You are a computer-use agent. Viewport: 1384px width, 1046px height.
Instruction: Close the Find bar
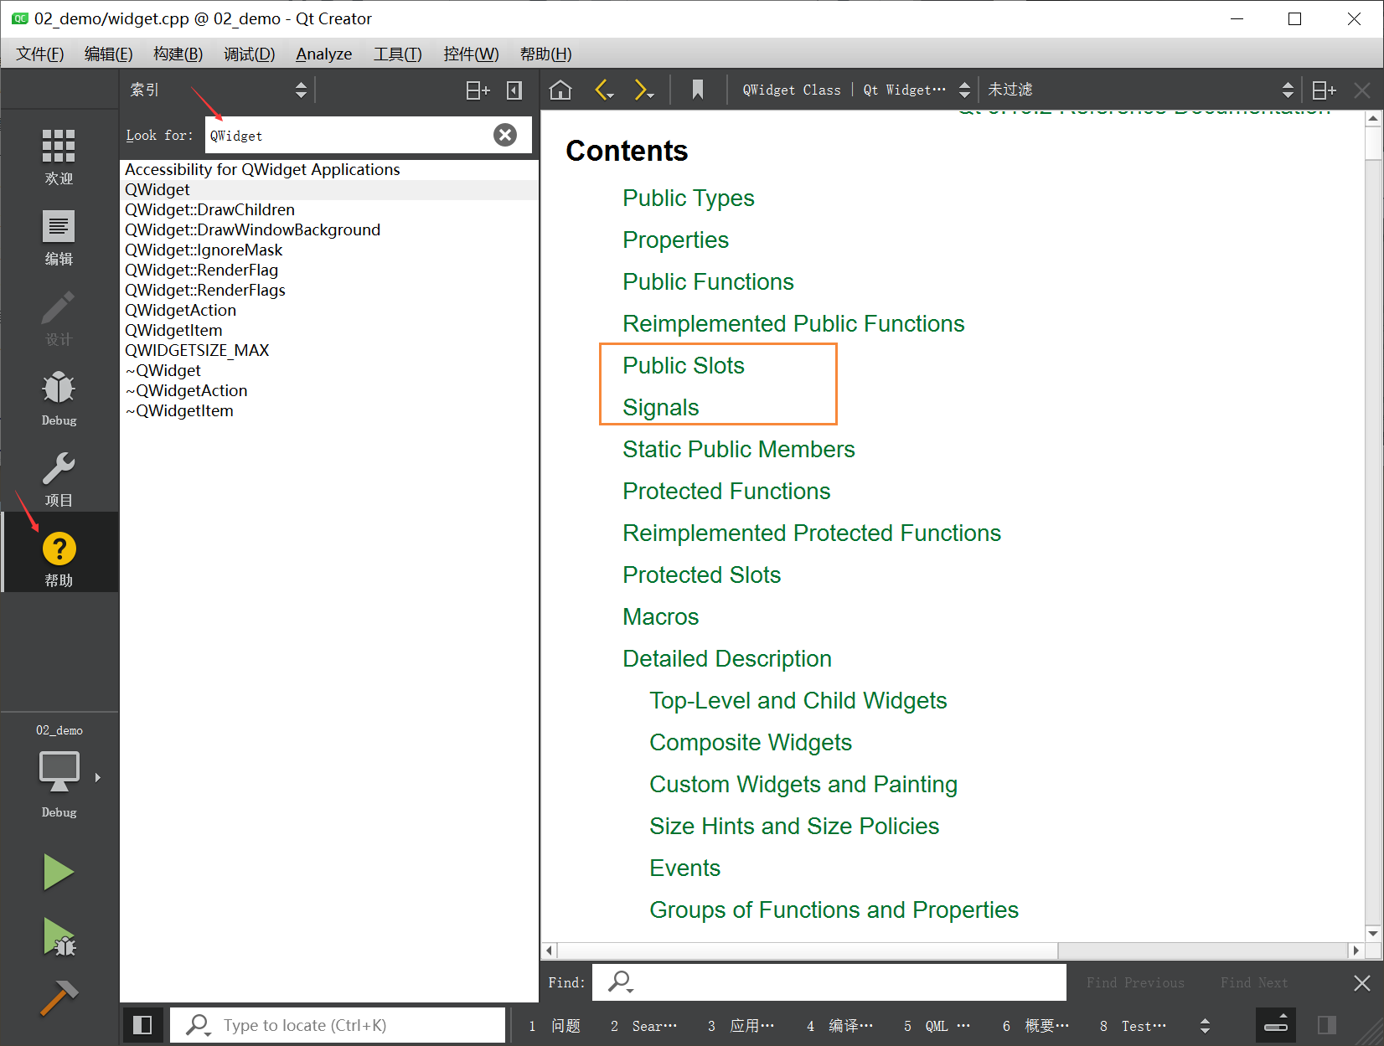[x=1362, y=982]
